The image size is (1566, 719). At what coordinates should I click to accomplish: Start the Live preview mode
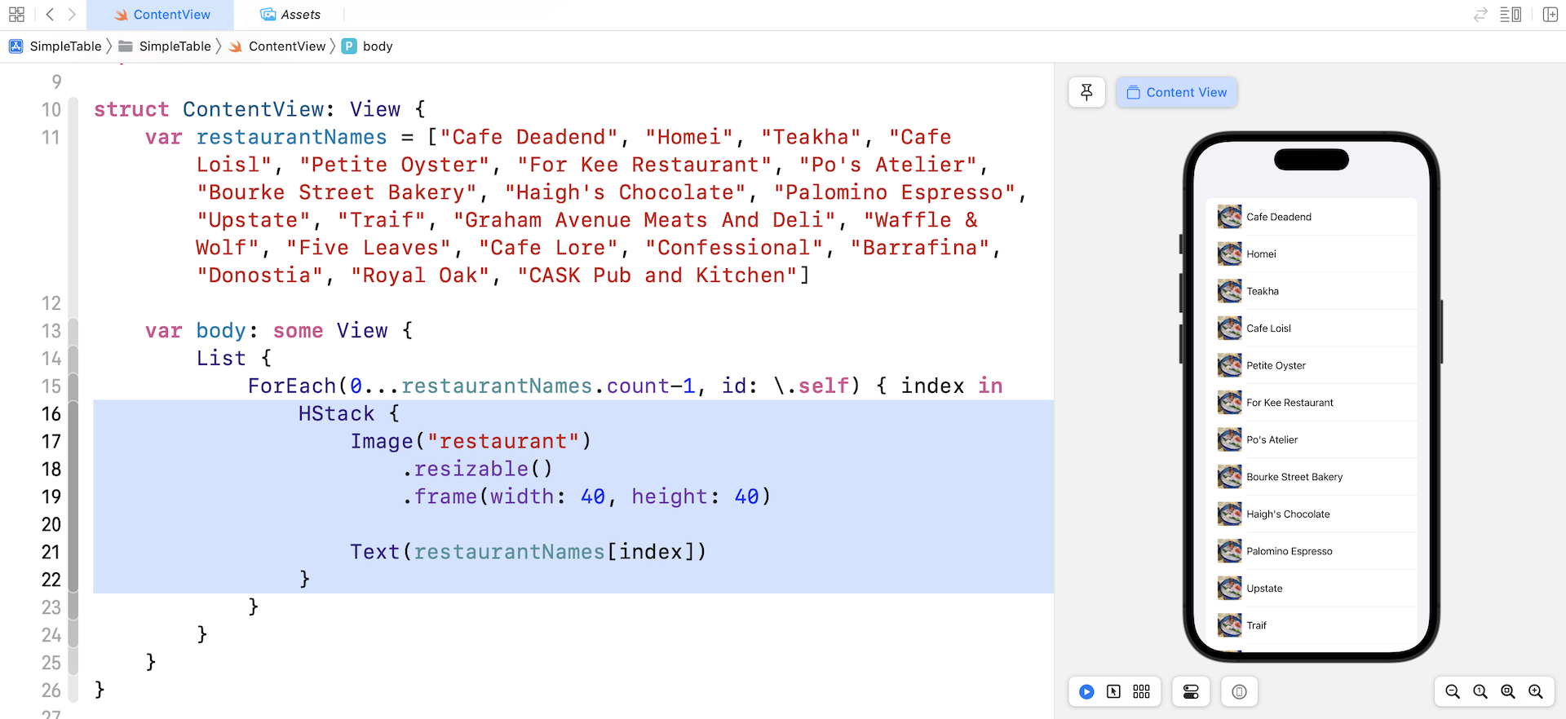[x=1086, y=692]
